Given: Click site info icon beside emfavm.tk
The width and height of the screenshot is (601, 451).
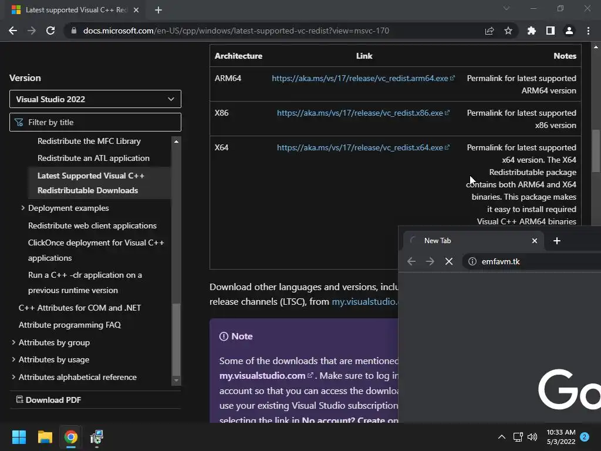Looking at the screenshot, I should (472, 261).
